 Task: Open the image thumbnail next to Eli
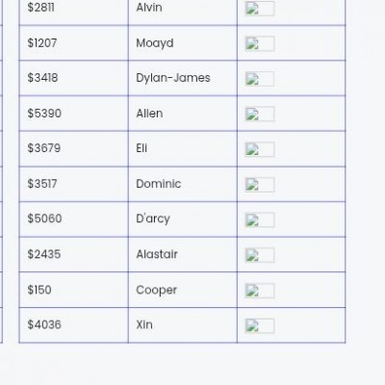click(260, 149)
